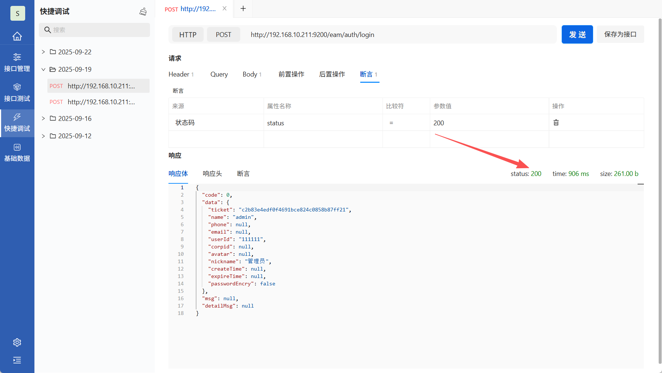Image resolution: width=662 pixels, height=373 pixels.
Task: Click the 快捷调试 panel title
Action: coord(54,11)
